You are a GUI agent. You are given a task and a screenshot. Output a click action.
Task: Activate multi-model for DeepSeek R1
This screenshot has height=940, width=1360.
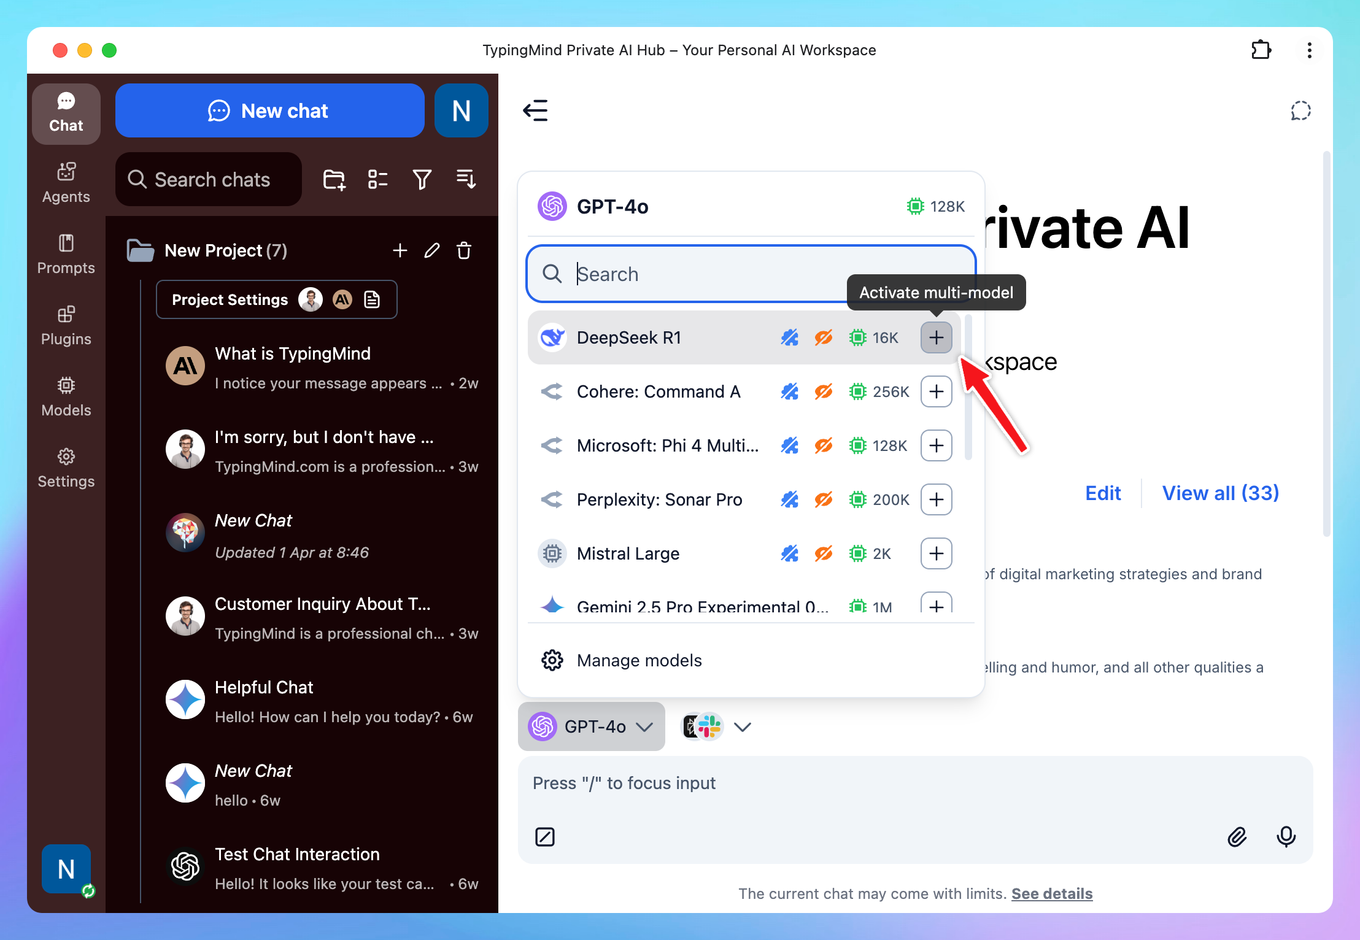(936, 337)
